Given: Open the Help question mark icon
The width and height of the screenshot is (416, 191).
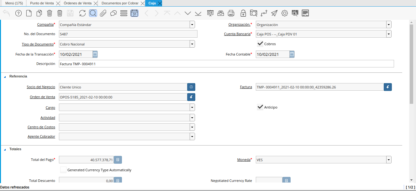Looking at the screenshot, I should (x=18, y=13).
